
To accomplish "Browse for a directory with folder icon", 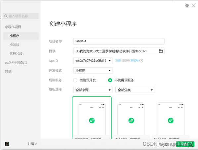I will pyautogui.click(x=161, y=51).
